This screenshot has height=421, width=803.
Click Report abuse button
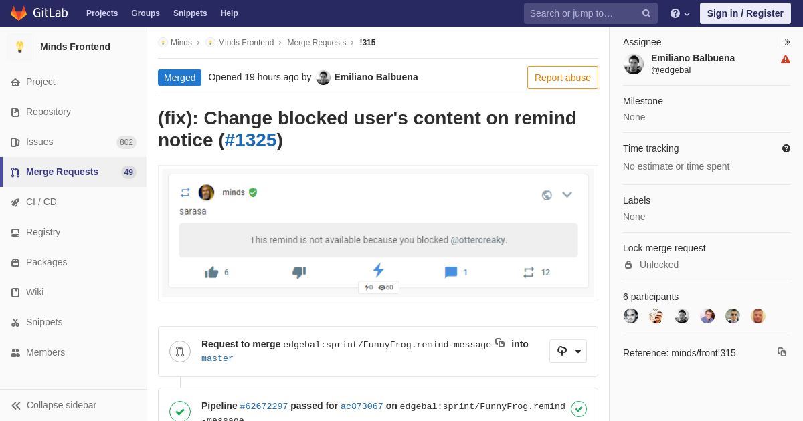coord(563,78)
